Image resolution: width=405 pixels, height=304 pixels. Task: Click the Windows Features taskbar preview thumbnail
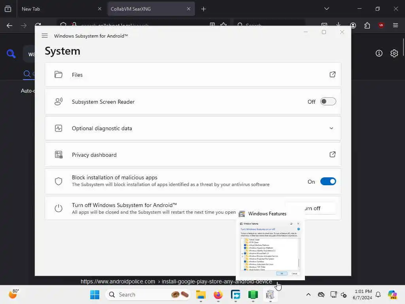270,247
